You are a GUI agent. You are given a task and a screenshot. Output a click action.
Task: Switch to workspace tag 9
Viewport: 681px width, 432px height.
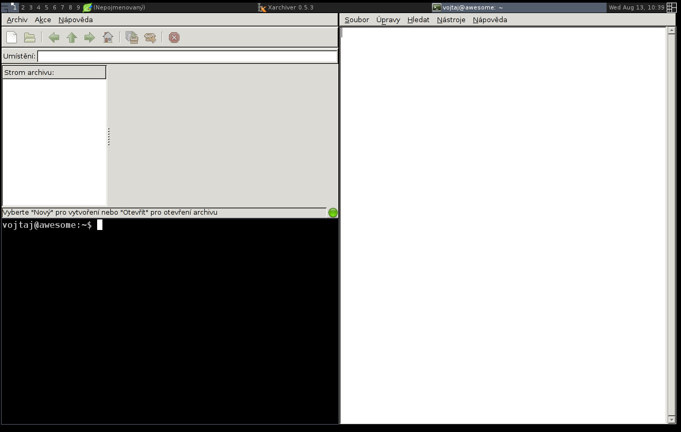tap(78, 7)
